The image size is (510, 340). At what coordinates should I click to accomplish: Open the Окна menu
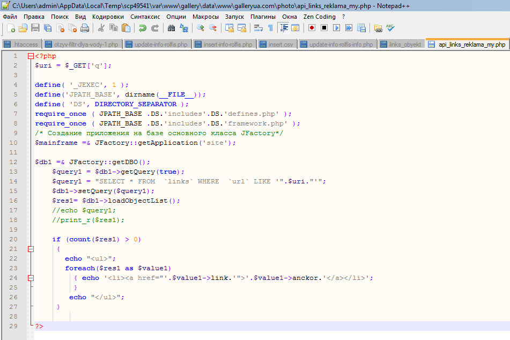[x=290, y=17]
